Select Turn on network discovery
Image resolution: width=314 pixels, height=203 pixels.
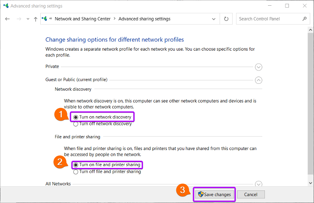coord(102,117)
